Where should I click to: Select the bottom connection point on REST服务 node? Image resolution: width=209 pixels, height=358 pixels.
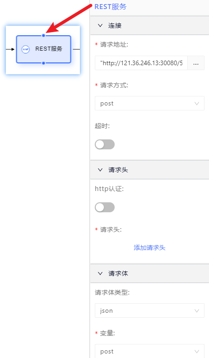coord(43,63)
